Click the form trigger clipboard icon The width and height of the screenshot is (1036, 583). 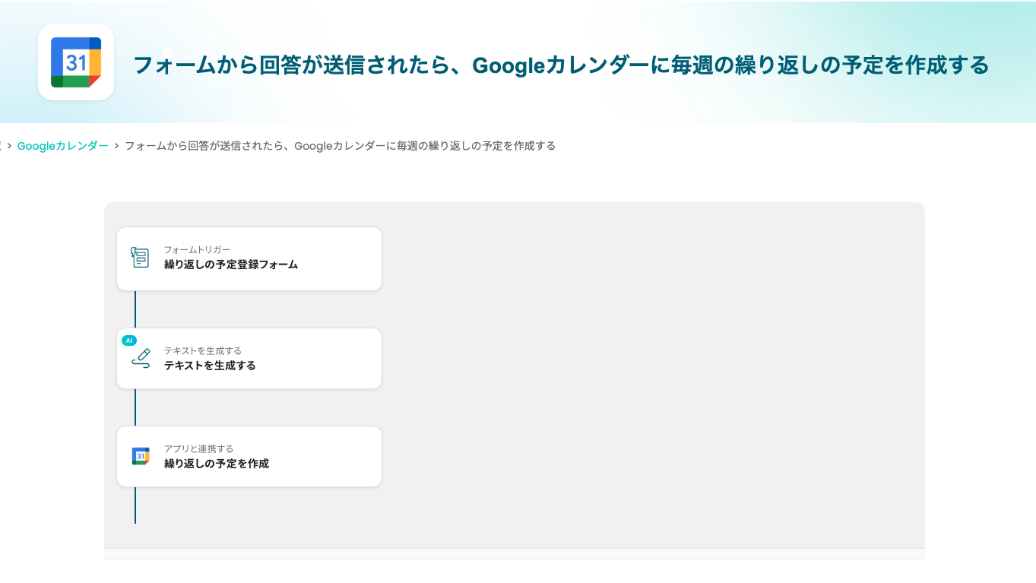(x=140, y=258)
